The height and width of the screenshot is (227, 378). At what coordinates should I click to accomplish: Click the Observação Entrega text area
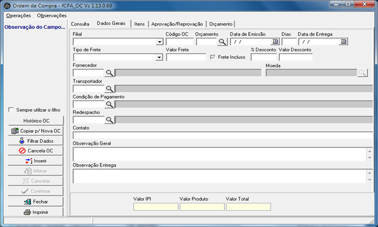point(220,176)
